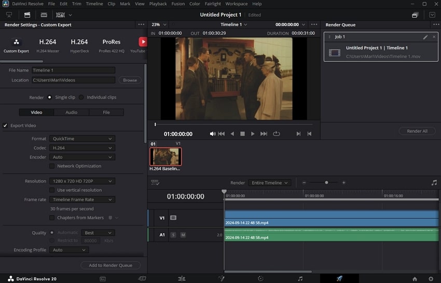Open the Playback menu
Image resolution: width=441 pixels, height=283 pixels.
click(x=158, y=4)
